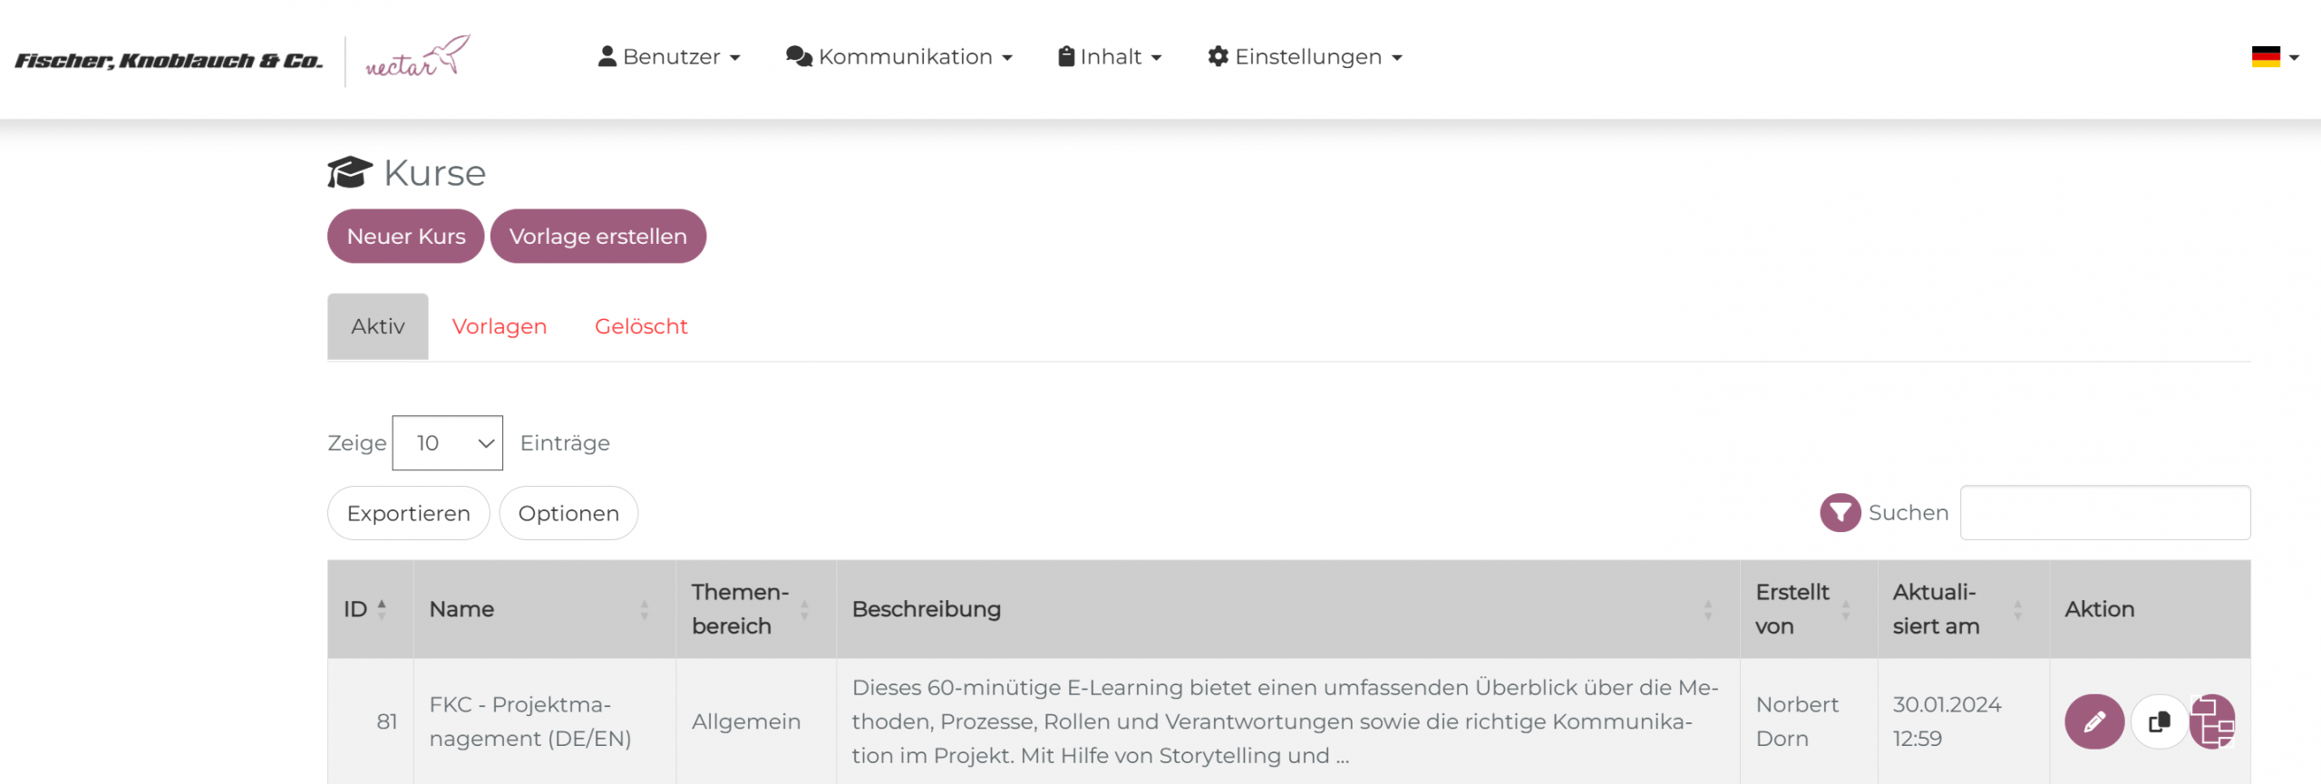Sort by Aktualisiert am column
The height and width of the screenshot is (784, 2321).
tap(2017, 609)
